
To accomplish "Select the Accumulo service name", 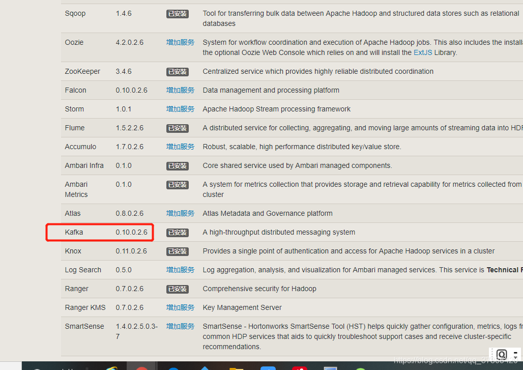I will click(80, 147).
